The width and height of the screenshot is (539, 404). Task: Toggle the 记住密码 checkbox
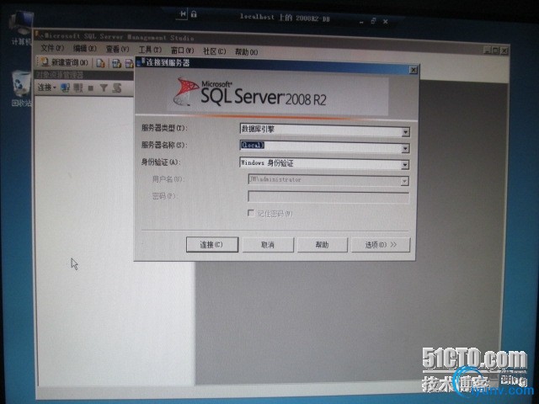(x=251, y=213)
